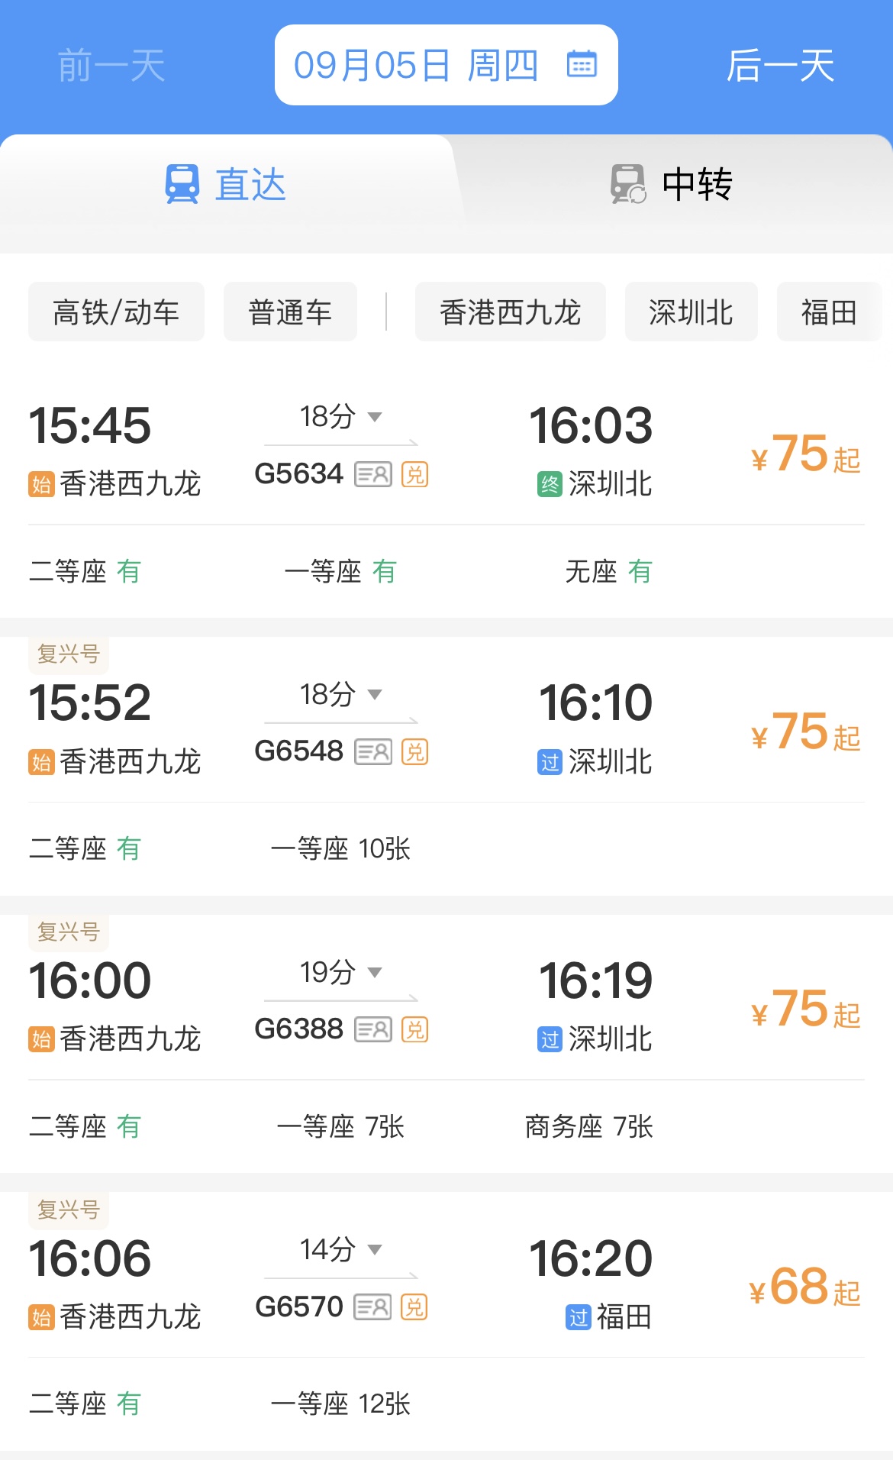893x1460 pixels.
Task: Expand the 19分 duration dropdown for G6388
Action: tap(340, 972)
